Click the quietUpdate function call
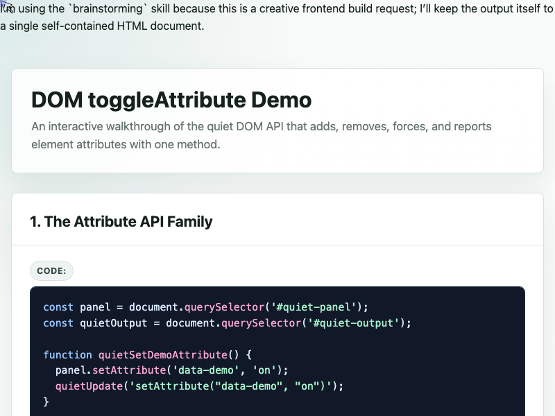 [x=89, y=386]
